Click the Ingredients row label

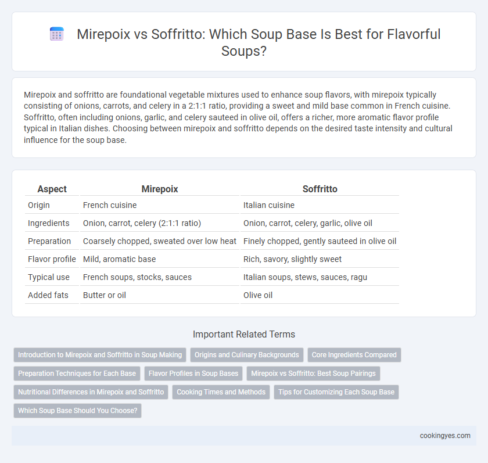[x=49, y=223]
